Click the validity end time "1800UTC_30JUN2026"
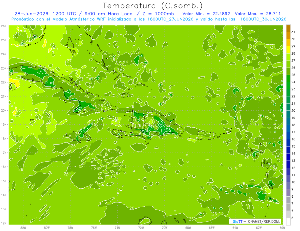 (x=263, y=19)
